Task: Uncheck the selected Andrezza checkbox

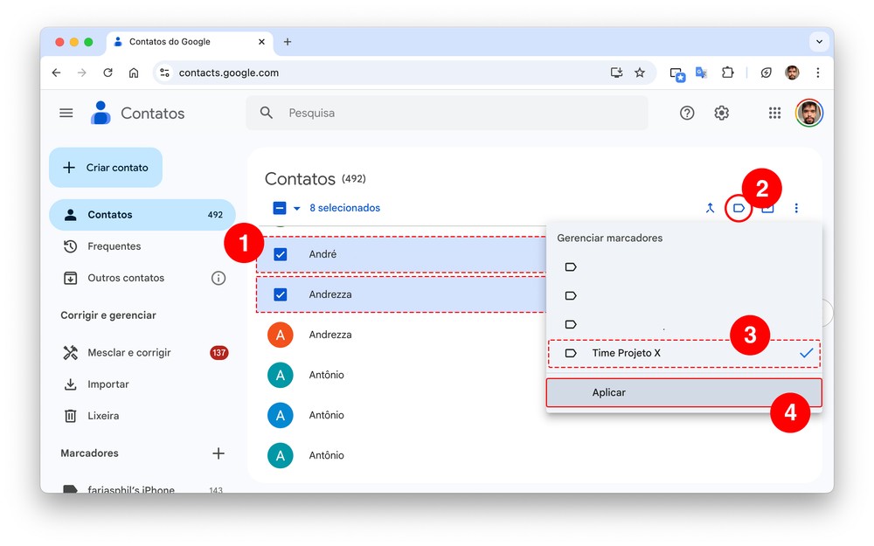Action: tap(281, 294)
